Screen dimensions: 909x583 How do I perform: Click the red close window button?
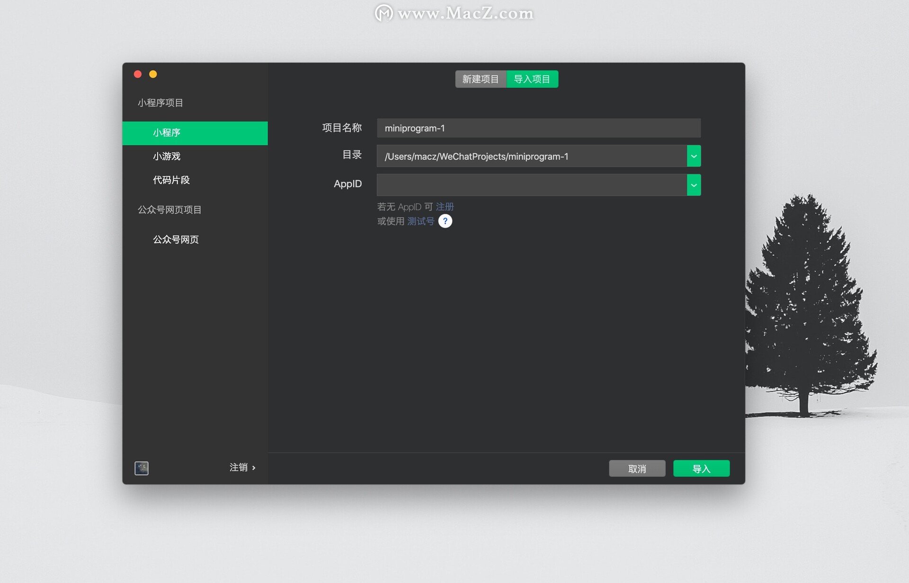pos(138,74)
